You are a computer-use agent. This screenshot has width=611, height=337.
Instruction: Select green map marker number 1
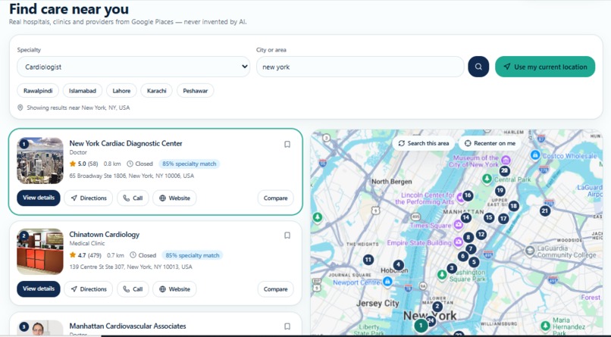[x=421, y=326]
